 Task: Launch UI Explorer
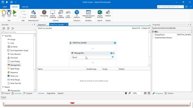coord(77,14)
